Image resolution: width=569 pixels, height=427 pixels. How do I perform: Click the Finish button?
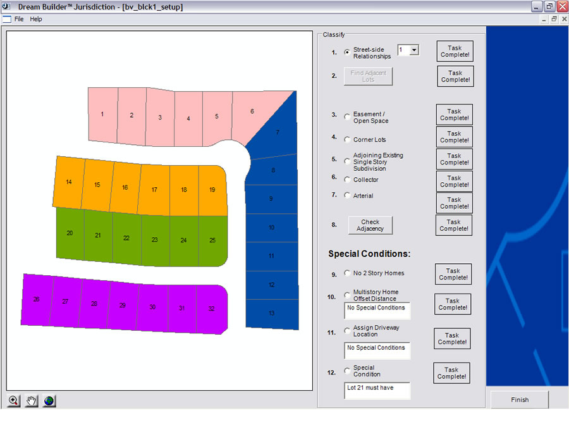tap(520, 400)
